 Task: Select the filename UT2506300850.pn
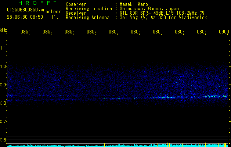coord(26,10)
